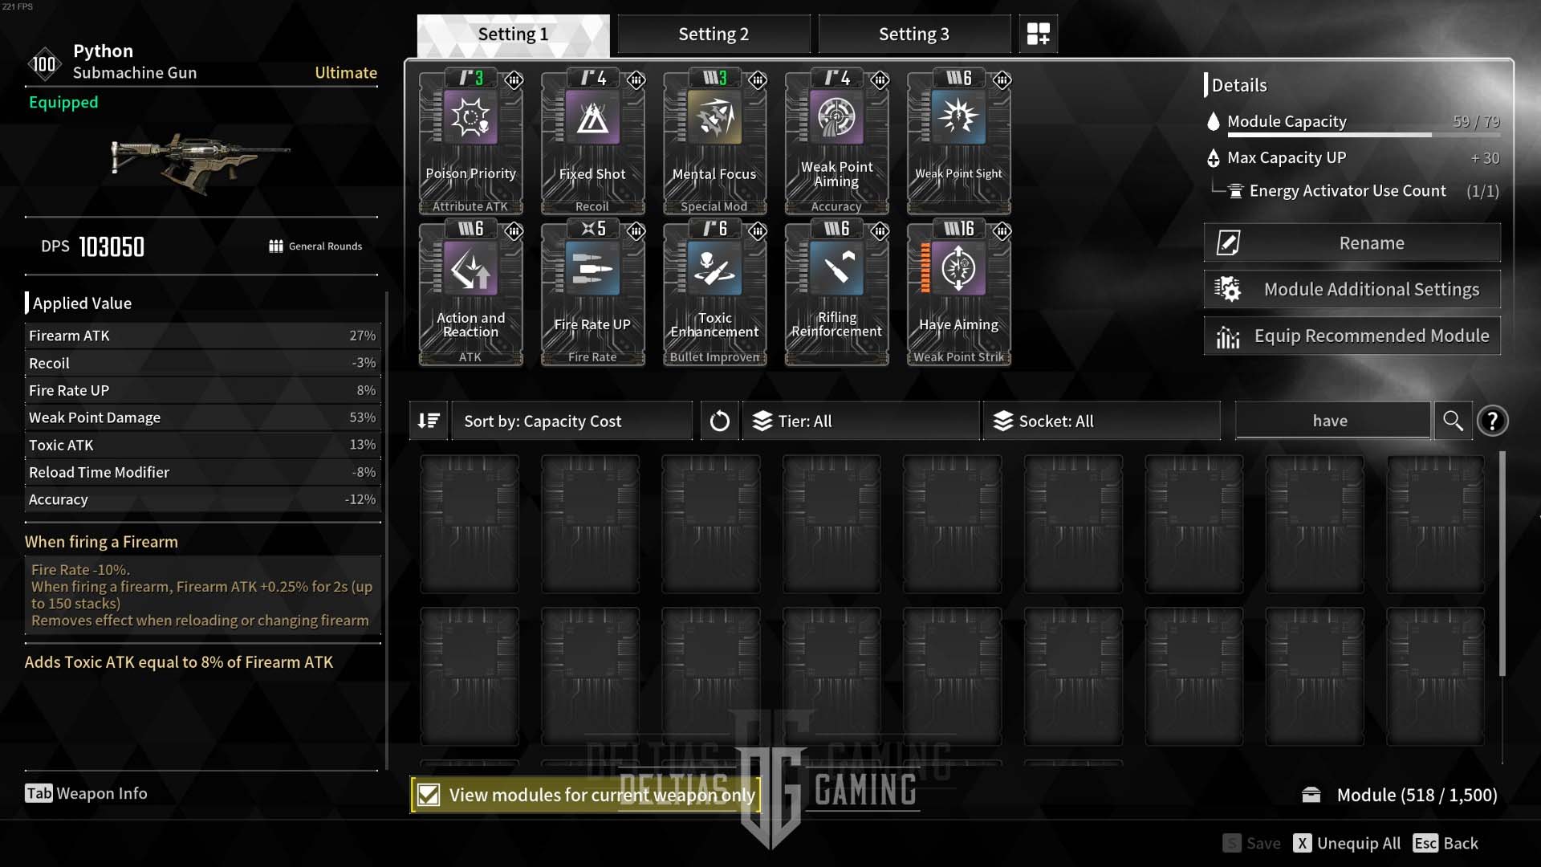Click the module search input field
The height and width of the screenshot is (867, 1541).
click(1331, 421)
